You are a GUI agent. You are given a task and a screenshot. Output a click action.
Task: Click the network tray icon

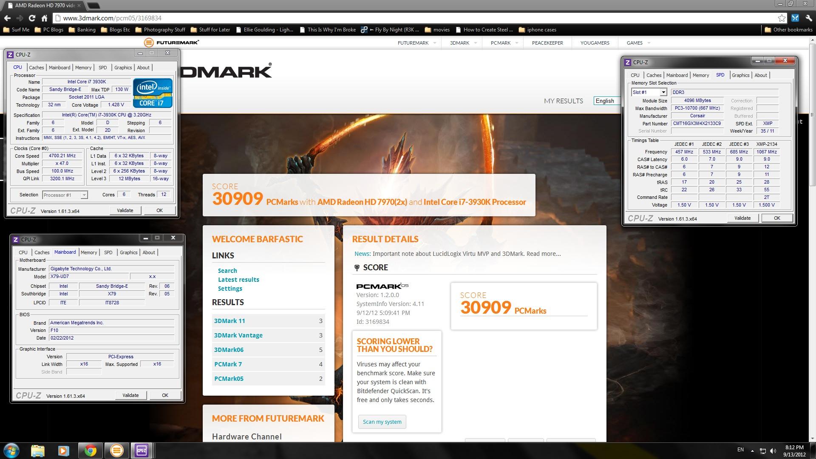(763, 450)
